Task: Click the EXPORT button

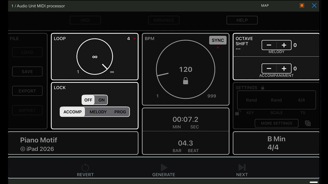Action: pyautogui.click(x=27, y=91)
